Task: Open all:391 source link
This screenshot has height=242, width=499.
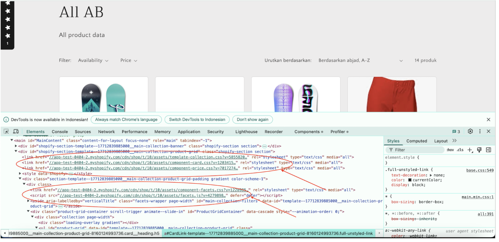Action: coord(485,214)
